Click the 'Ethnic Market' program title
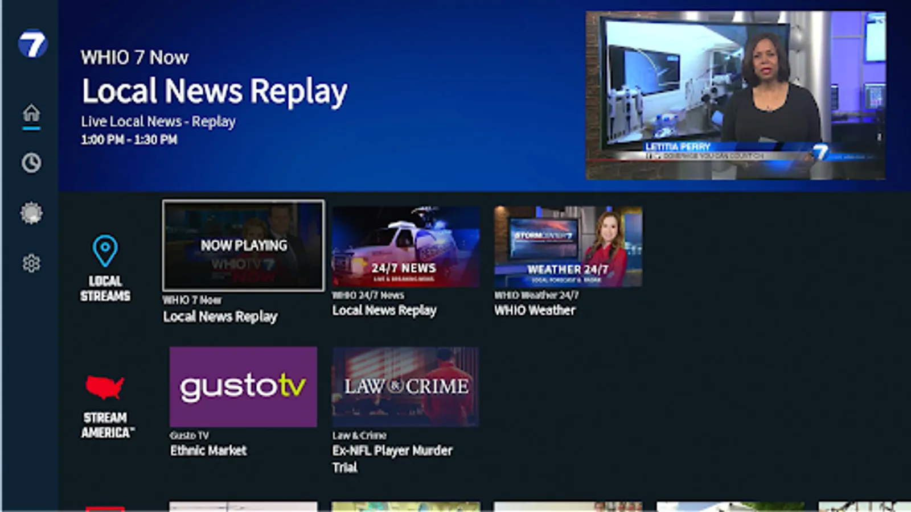 [x=208, y=451]
